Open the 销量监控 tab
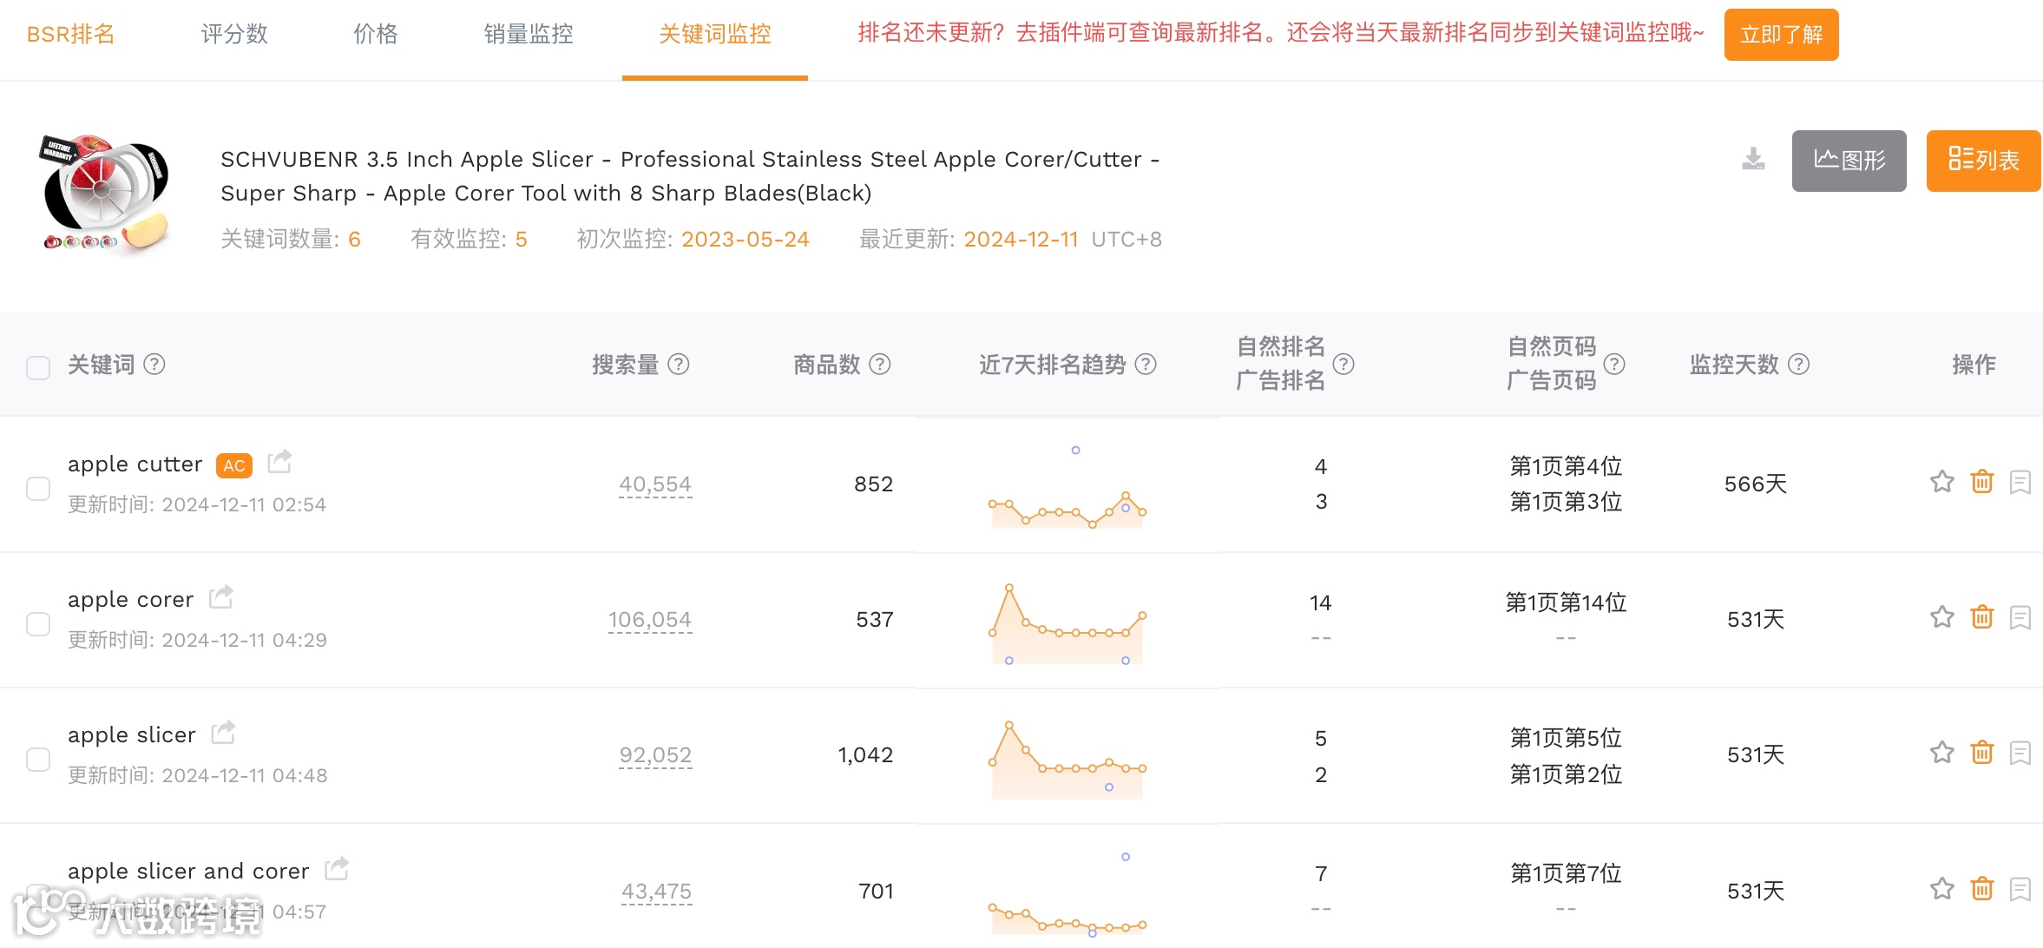Image resolution: width=2043 pixels, height=948 pixels. pyautogui.click(x=528, y=35)
